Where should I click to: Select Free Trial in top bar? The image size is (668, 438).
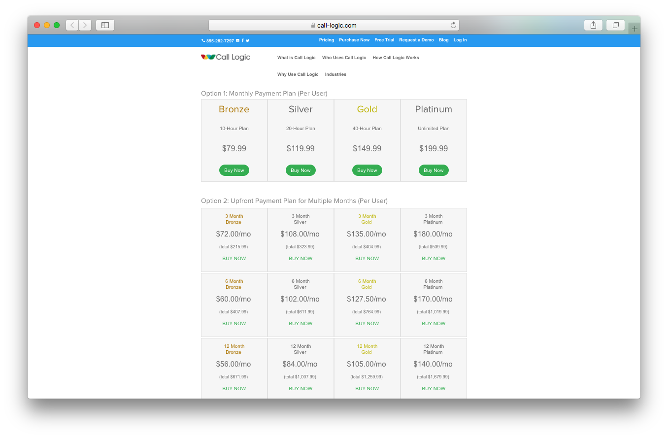point(384,40)
